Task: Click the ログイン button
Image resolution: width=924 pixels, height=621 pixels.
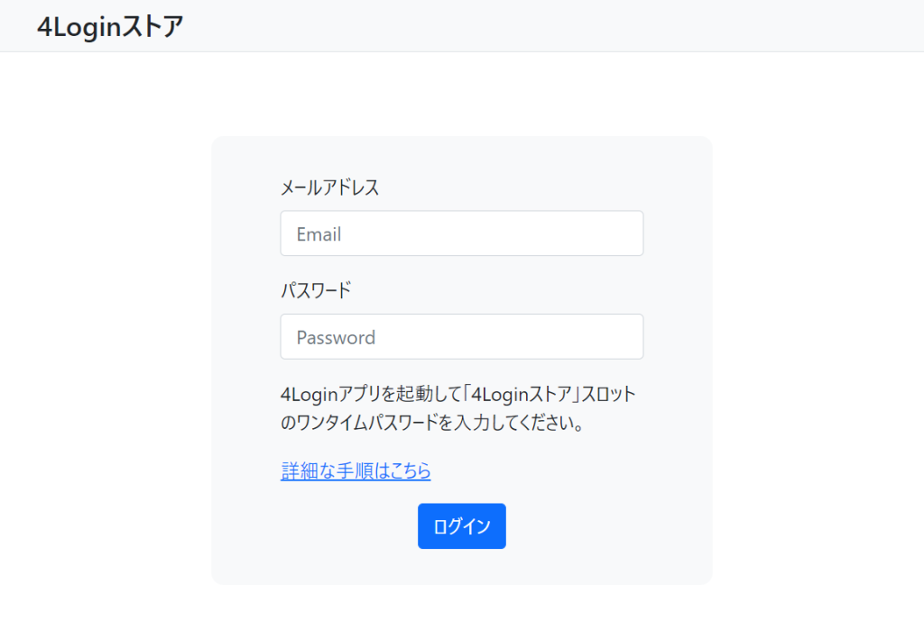Action: tap(461, 525)
